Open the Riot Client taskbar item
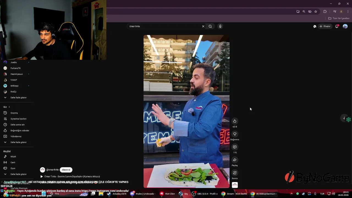Viewport: 352px width, 198px height. (167, 194)
